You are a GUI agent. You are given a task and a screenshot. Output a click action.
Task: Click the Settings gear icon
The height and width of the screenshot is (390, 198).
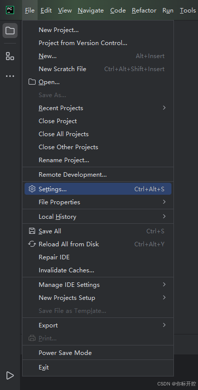click(32, 189)
